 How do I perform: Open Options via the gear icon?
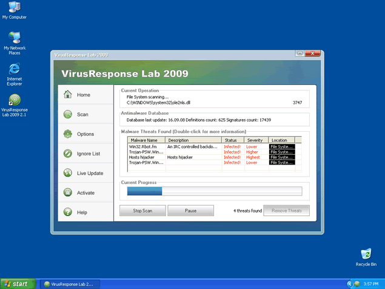(67, 134)
